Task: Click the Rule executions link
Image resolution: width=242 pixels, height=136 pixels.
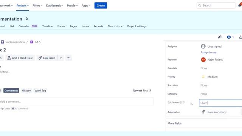Action: pyautogui.click(x=217, y=112)
